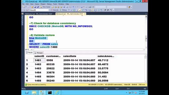Screen dimensions: 169x95
Task: Click the Debug button
Action: click(x=63, y=10)
